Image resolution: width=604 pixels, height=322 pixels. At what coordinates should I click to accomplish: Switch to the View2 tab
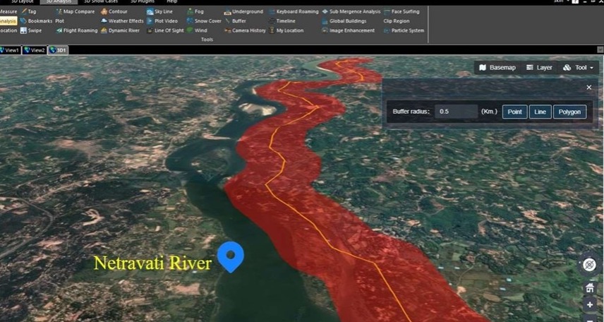[35, 50]
